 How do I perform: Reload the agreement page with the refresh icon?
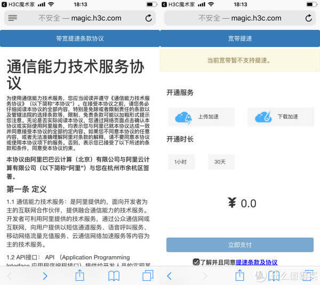149,18
